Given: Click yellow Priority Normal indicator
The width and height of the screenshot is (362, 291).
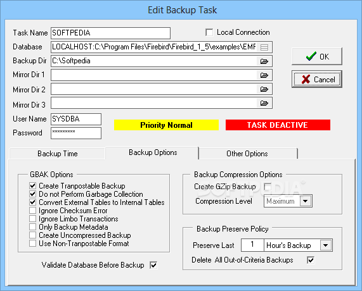Looking at the screenshot, I should click(166, 125).
